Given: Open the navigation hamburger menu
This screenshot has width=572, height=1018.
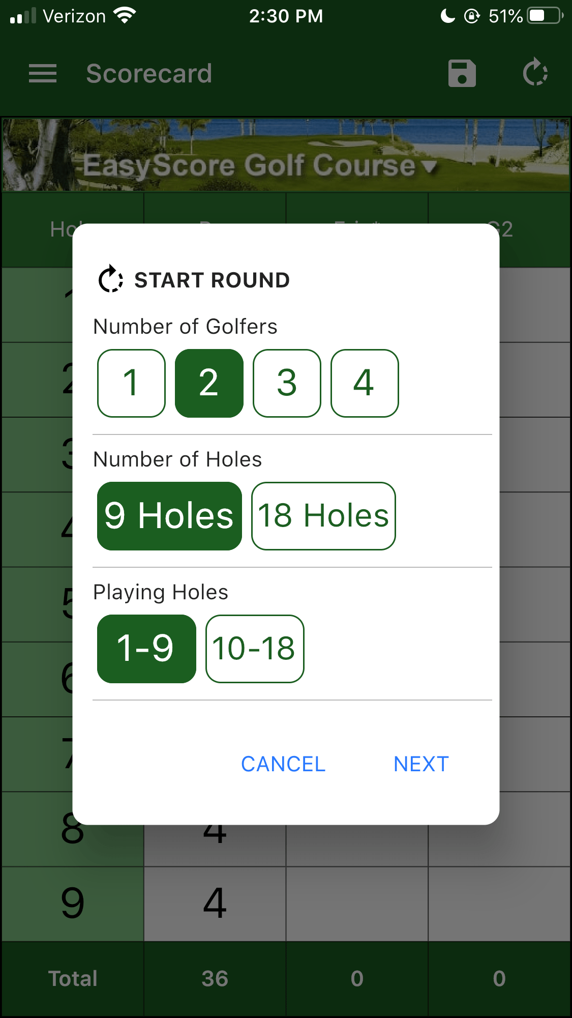Looking at the screenshot, I should click(x=43, y=73).
